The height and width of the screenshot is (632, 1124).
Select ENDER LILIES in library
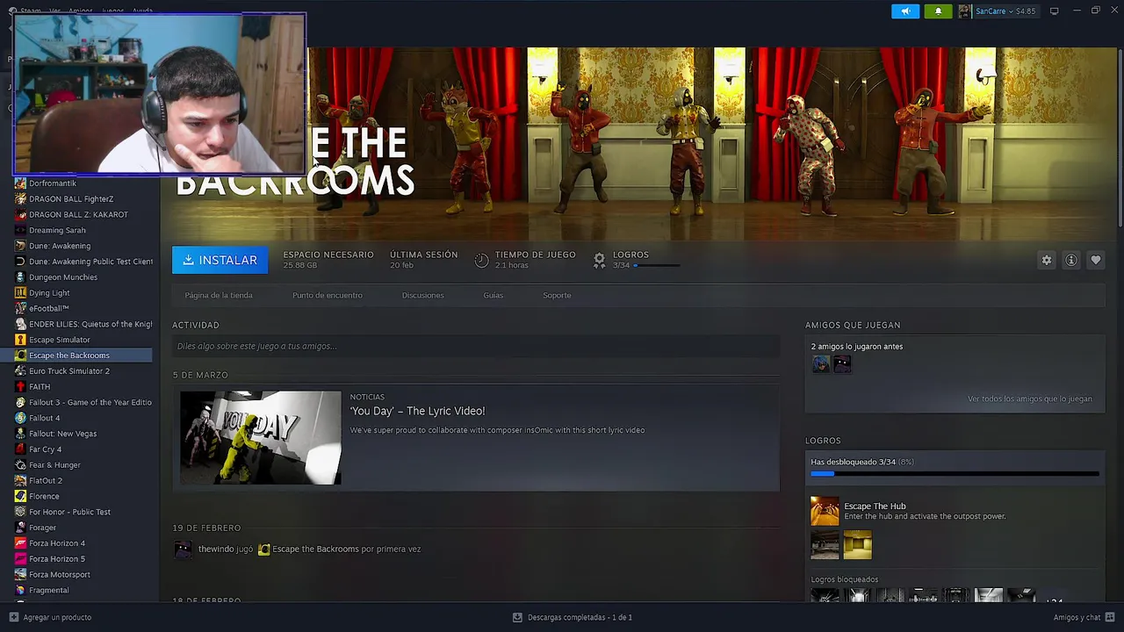tap(90, 325)
